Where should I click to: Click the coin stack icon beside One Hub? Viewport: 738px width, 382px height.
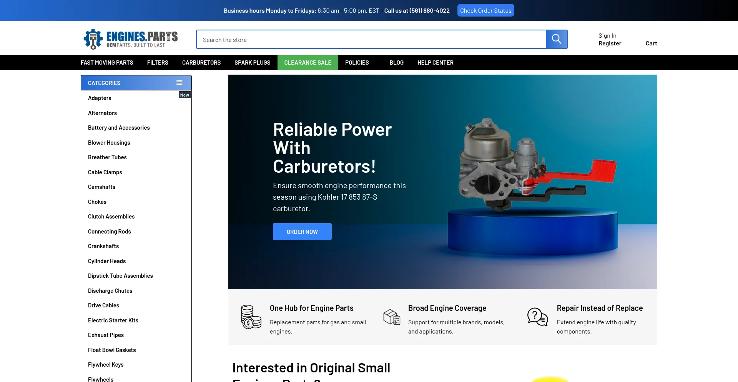coord(250,317)
